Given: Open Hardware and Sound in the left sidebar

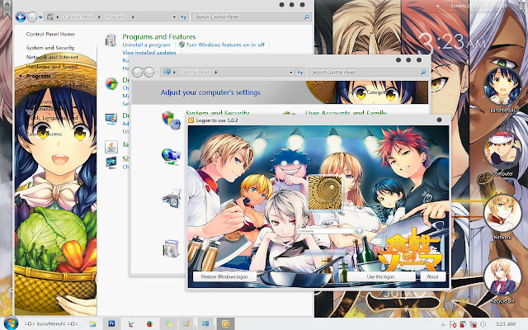Looking at the screenshot, I should 52,67.
